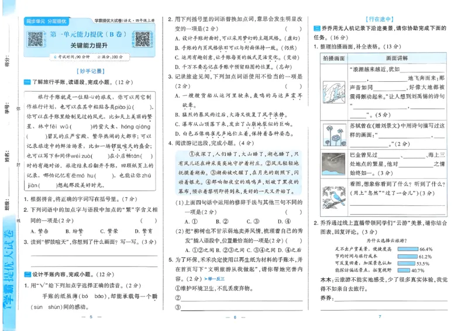Choose option B. 纷繁
468x331 pixels.
click(x=74, y=231)
